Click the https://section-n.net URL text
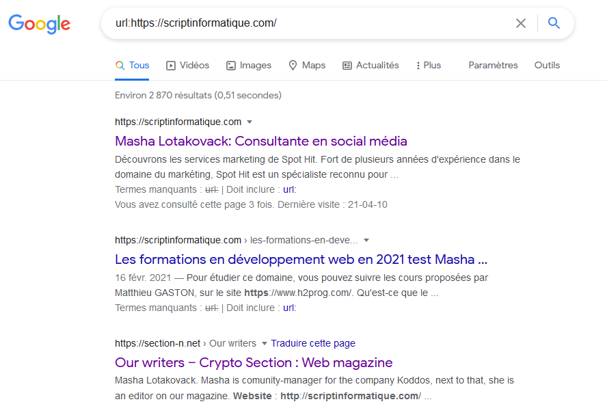 tap(157, 343)
